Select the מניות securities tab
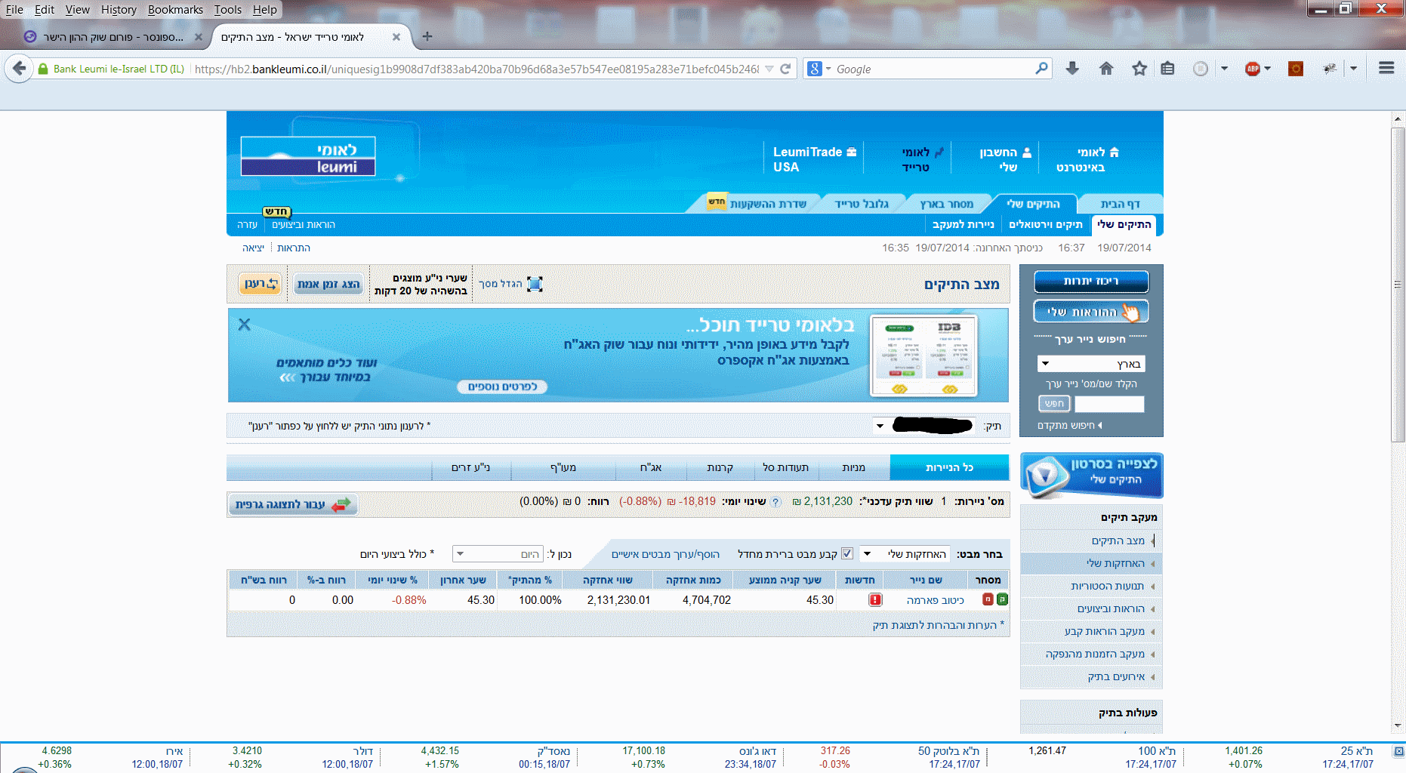This screenshot has width=1406, height=773. [x=853, y=467]
